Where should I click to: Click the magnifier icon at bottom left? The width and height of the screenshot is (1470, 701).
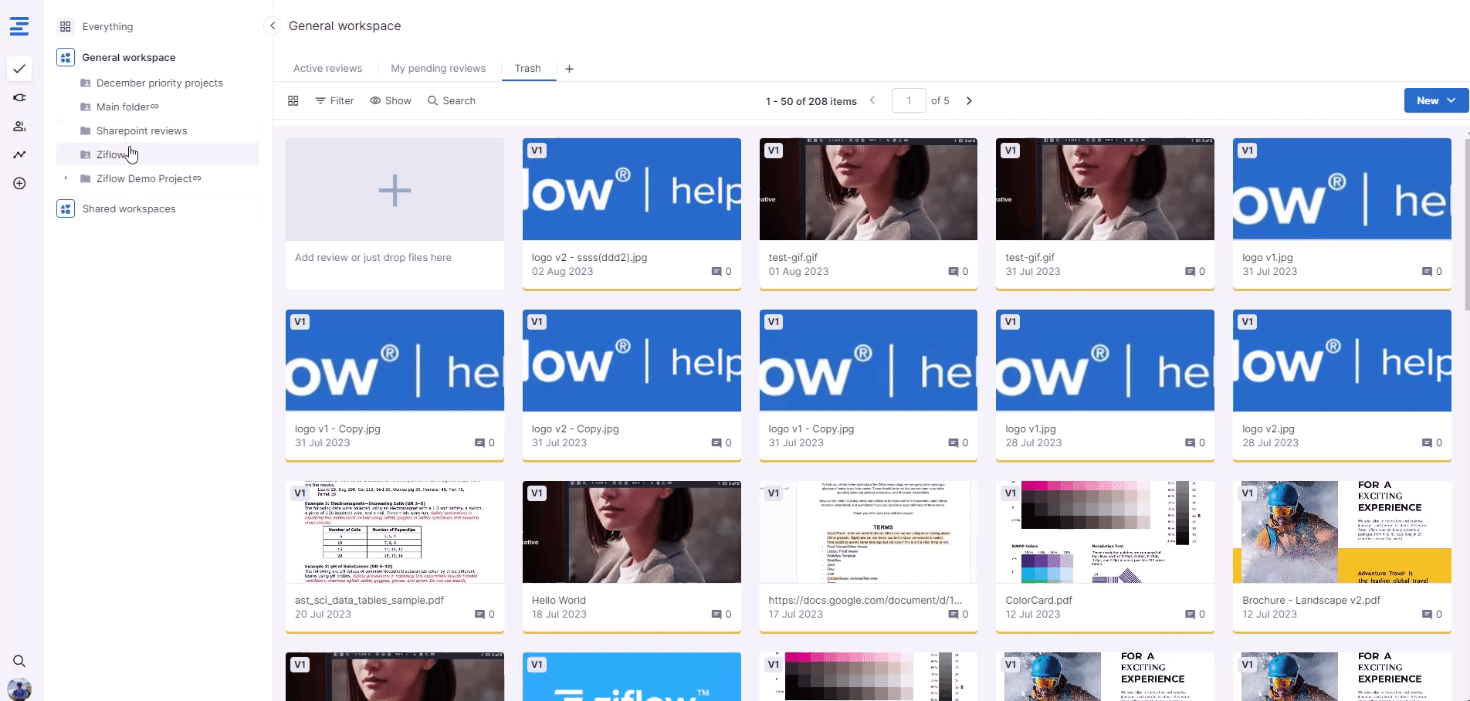(19, 661)
